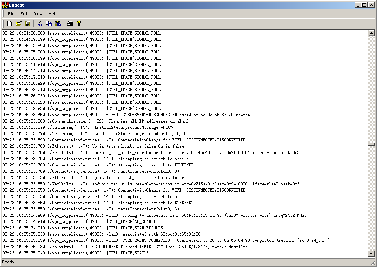
Task: Click the 16:35:33.699 ConnectivityChange for WIFI line
Action: (124, 140)
